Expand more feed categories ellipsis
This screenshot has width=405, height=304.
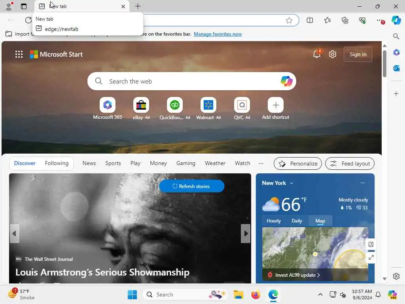[x=261, y=163]
